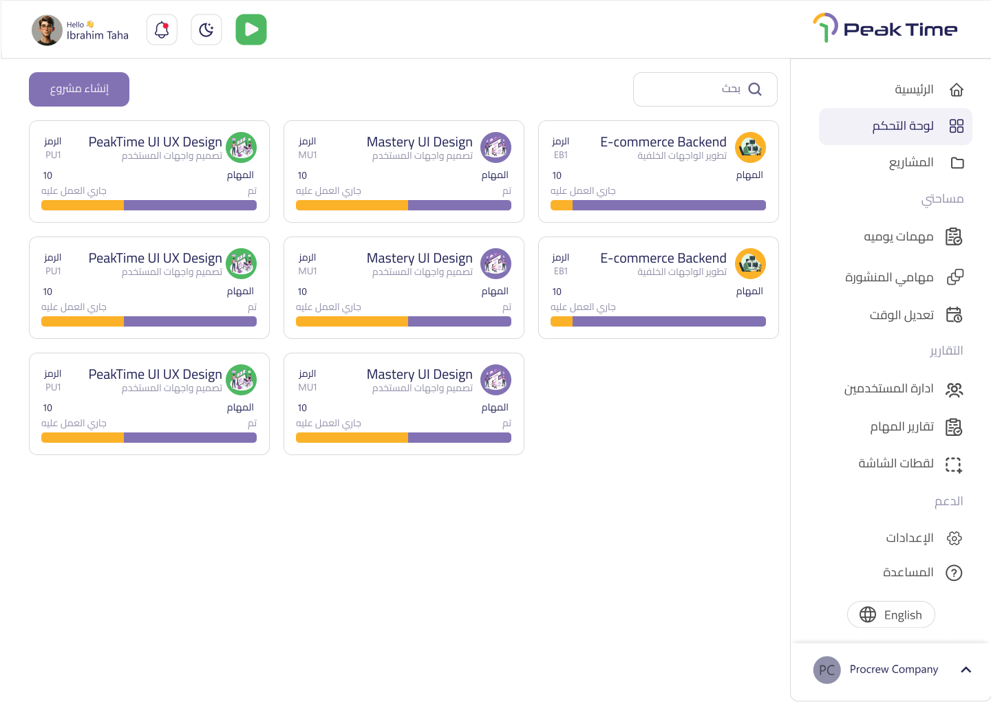Click the إنشاء مشروع create project button
The height and width of the screenshot is (704, 991).
coord(79,89)
